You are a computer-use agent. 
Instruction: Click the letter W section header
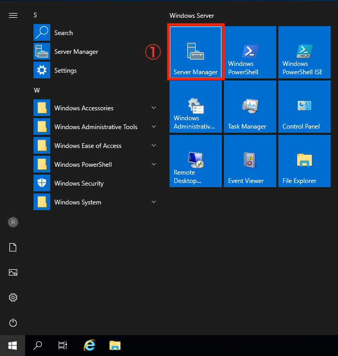[37, 90]
